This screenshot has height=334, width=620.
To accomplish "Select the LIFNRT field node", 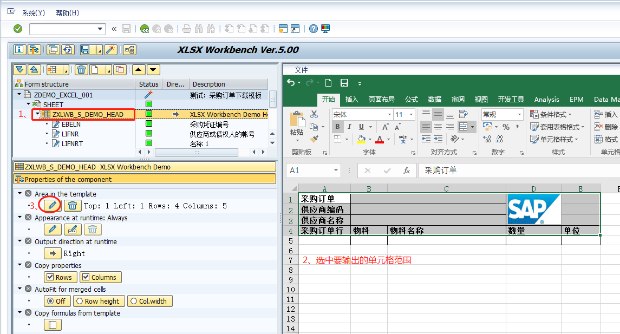I will 73,143.
